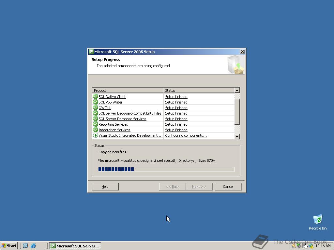
Task: Click the green check icon beside OWC11
Action: point(96,107)
